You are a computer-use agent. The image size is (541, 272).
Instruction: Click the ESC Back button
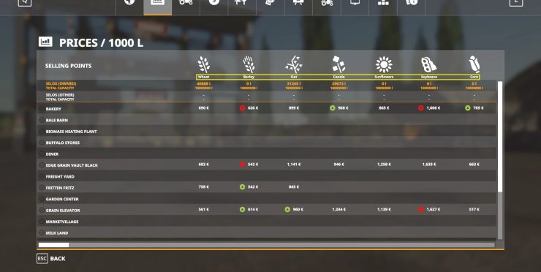[x=51, y=259]
